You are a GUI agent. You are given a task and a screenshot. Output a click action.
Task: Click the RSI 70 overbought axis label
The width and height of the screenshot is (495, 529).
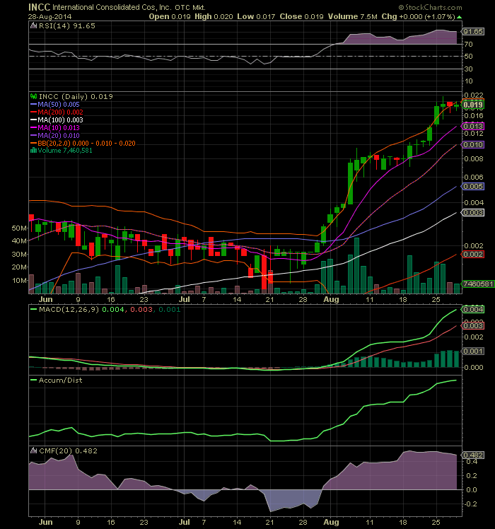[x=468, y=44]
